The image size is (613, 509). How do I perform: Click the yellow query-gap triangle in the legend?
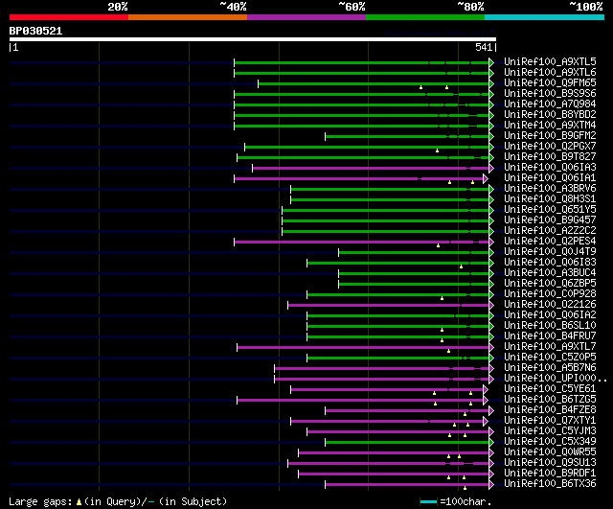pyautogui.click(x=79, y=502)
